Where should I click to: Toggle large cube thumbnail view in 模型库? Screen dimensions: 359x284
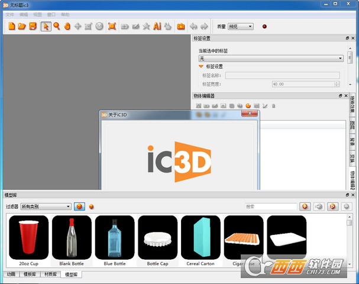(x=79, y=206)
